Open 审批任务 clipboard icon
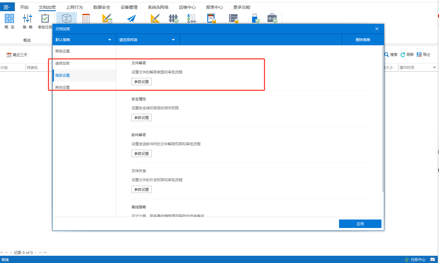Screen dimensions: 439x263 45,19
